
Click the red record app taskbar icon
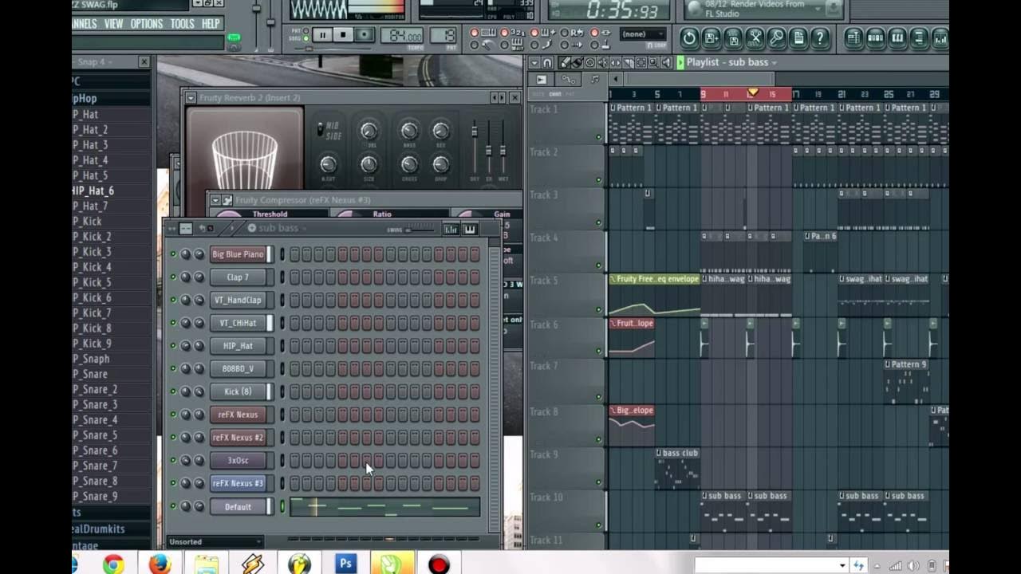click(439, 564)
